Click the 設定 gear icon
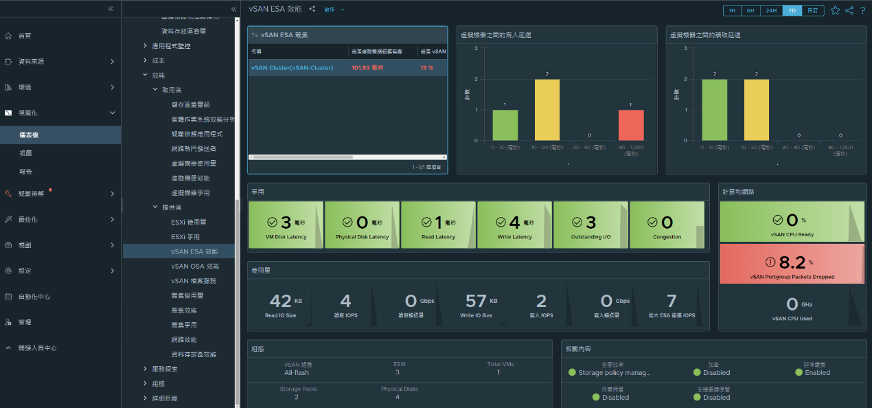 [x=8, y=271]
